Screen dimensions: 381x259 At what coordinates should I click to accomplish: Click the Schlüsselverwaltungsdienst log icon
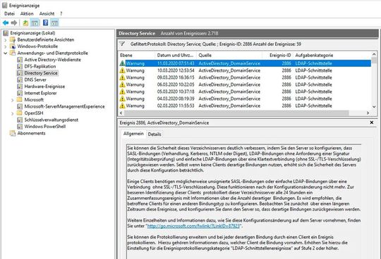point(20,120)
